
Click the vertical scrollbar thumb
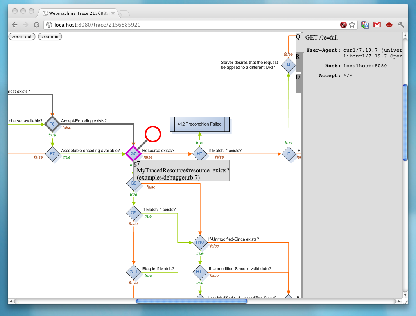tap(405, 122)
